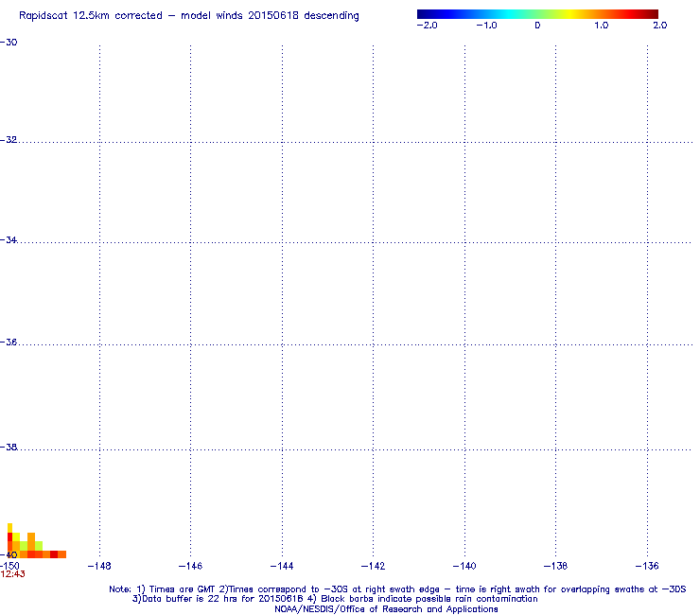Click the 'Times are GMT' note line
Viewport: 700px width, 615px height.
tap(397, 589)
